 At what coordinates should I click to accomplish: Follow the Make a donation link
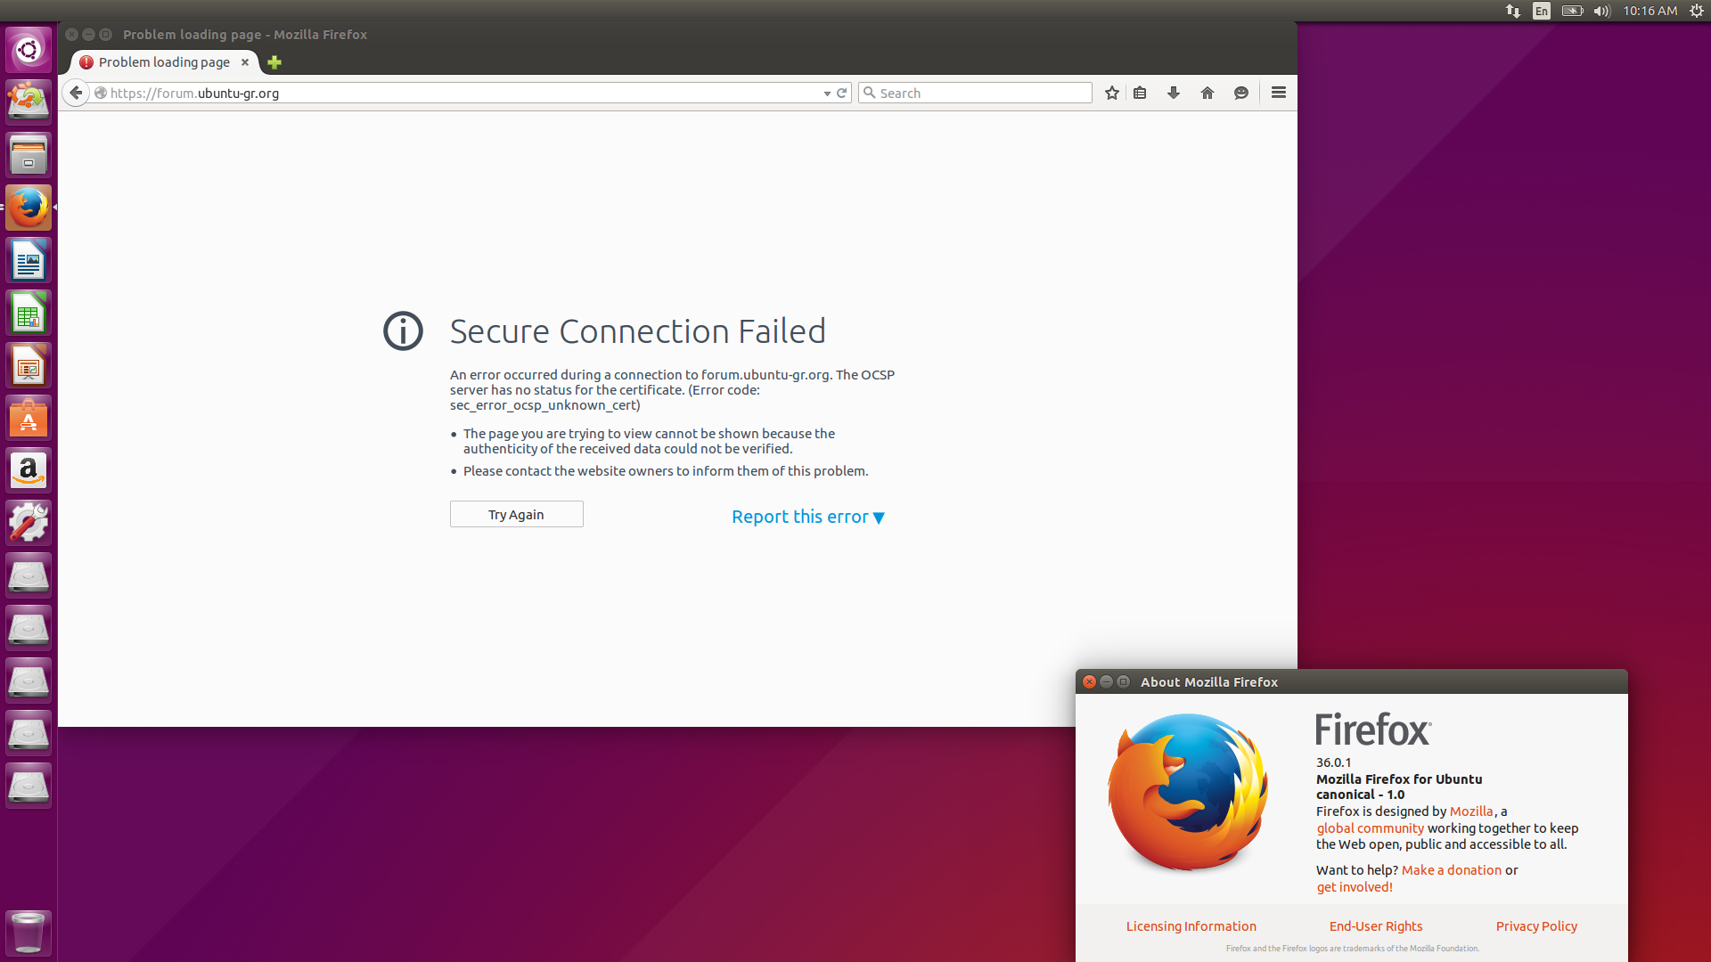click(x=1452, y=870)
